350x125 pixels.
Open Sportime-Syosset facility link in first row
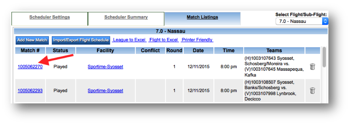[x=105, y=66]
